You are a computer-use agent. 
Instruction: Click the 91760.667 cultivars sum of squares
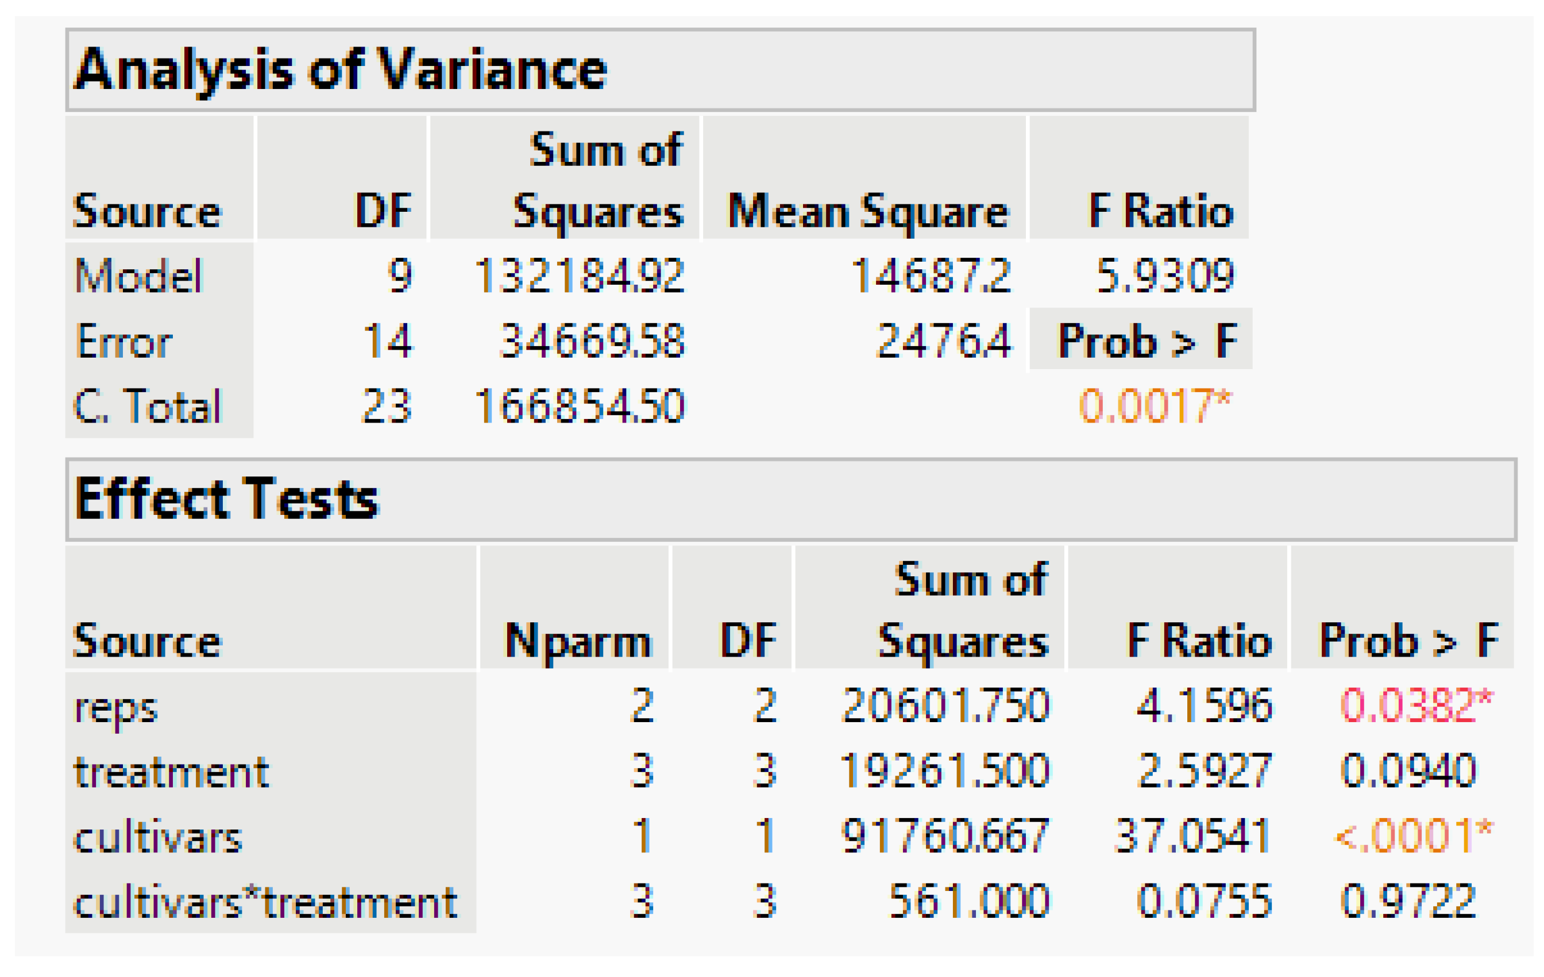[x=945, y=836]
